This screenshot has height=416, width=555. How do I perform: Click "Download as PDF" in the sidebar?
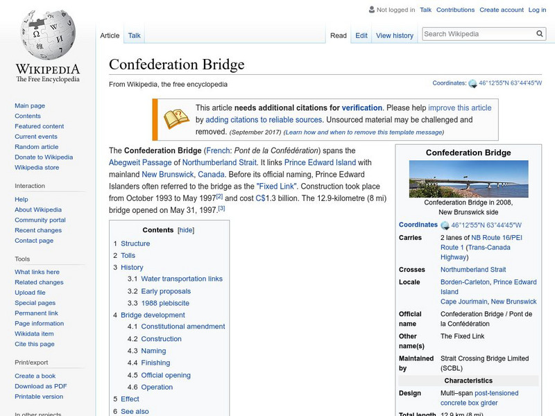coord(40,385)
